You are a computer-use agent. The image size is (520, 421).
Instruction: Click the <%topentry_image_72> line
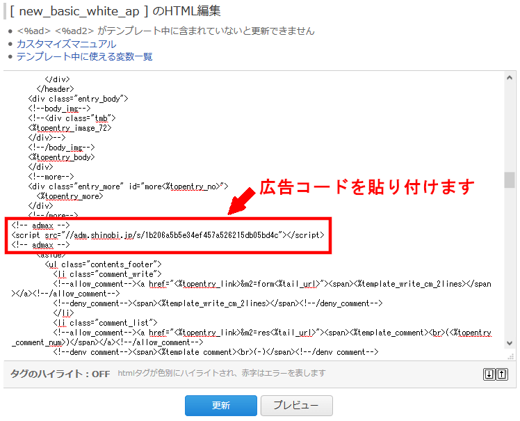(x=70, y=128)
